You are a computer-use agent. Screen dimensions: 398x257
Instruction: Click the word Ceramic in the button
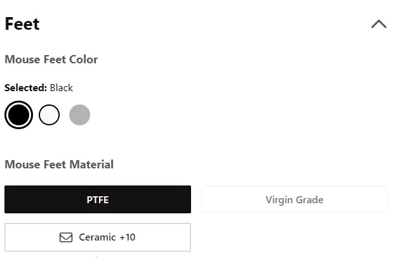point(98,237)
